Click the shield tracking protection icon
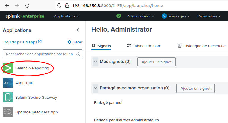228x123 pixels. (59, 6)
